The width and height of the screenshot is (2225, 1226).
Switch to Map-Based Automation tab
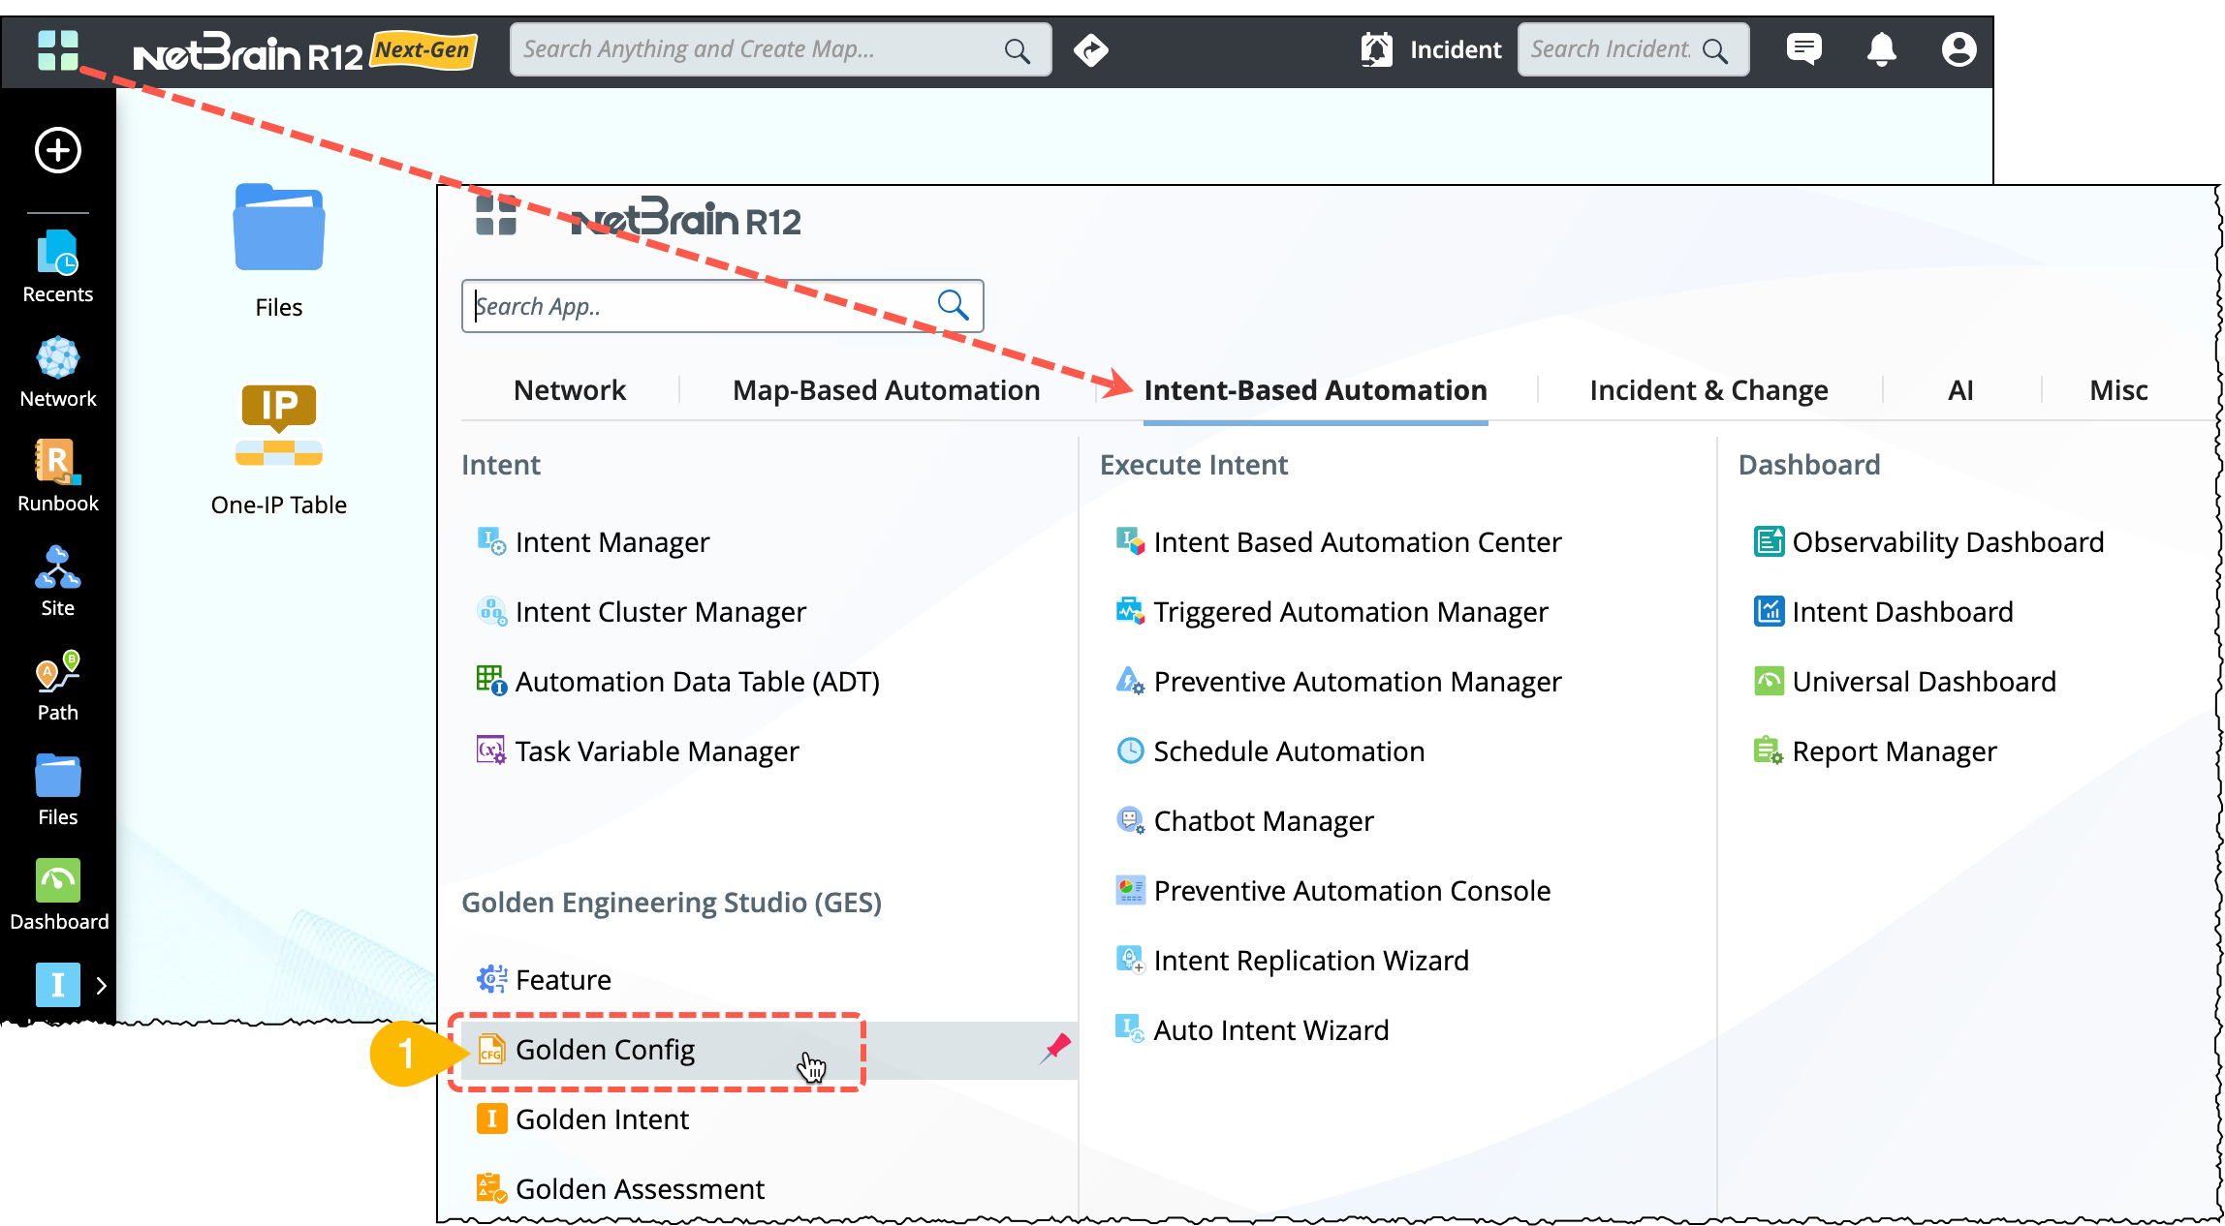click(886, 390)
